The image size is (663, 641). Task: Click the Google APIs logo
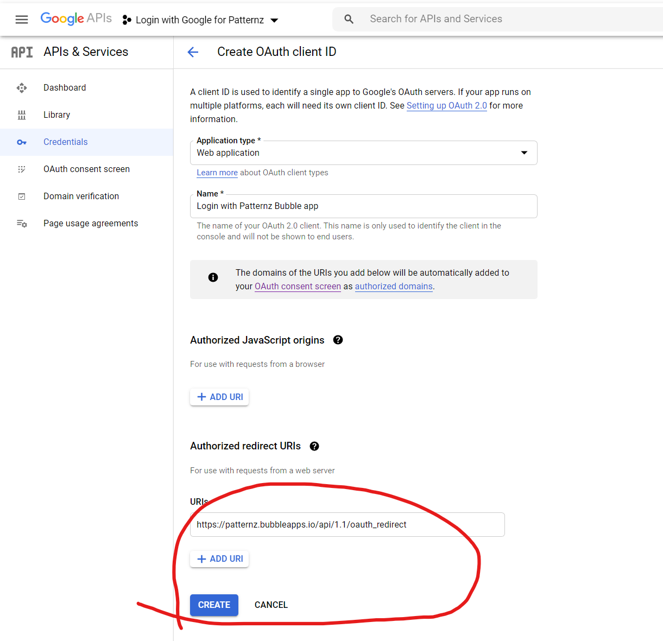pyautogui.click(x=76, y=18)
